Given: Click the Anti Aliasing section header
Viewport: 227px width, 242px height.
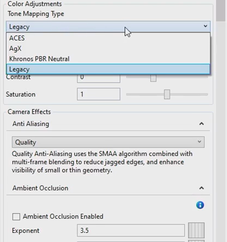Looking at the screenshot, I should 108,124.
